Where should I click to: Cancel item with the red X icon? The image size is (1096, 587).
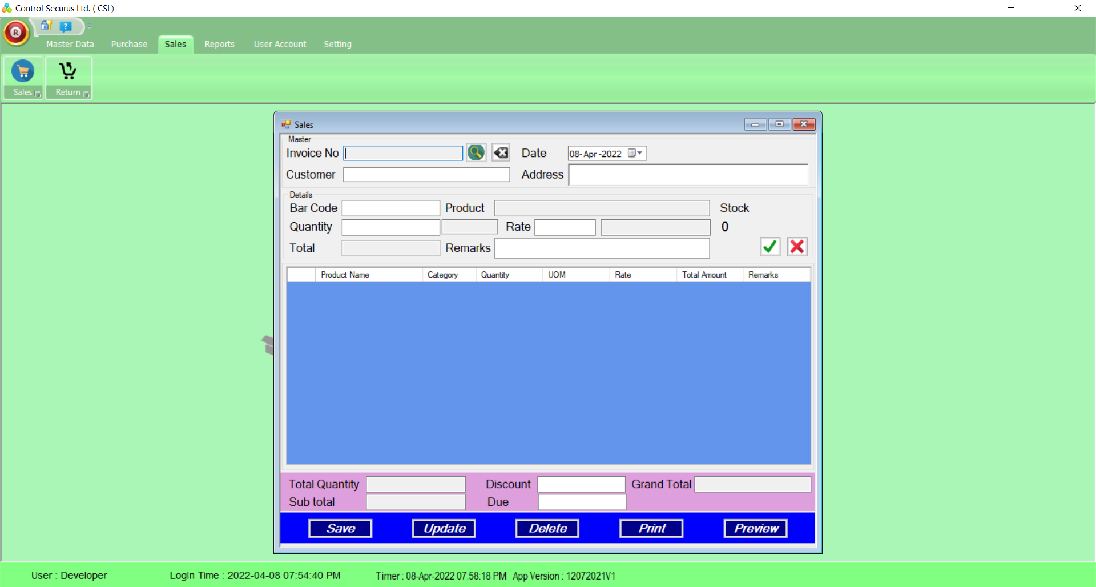pos(797,247)
